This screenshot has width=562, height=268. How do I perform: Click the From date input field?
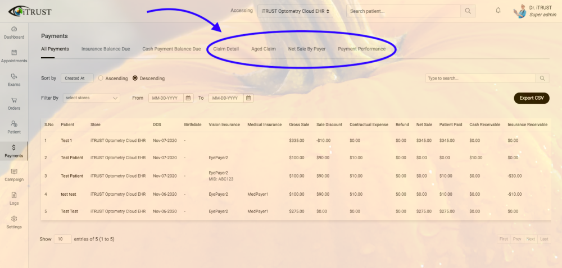click(166, 98)
